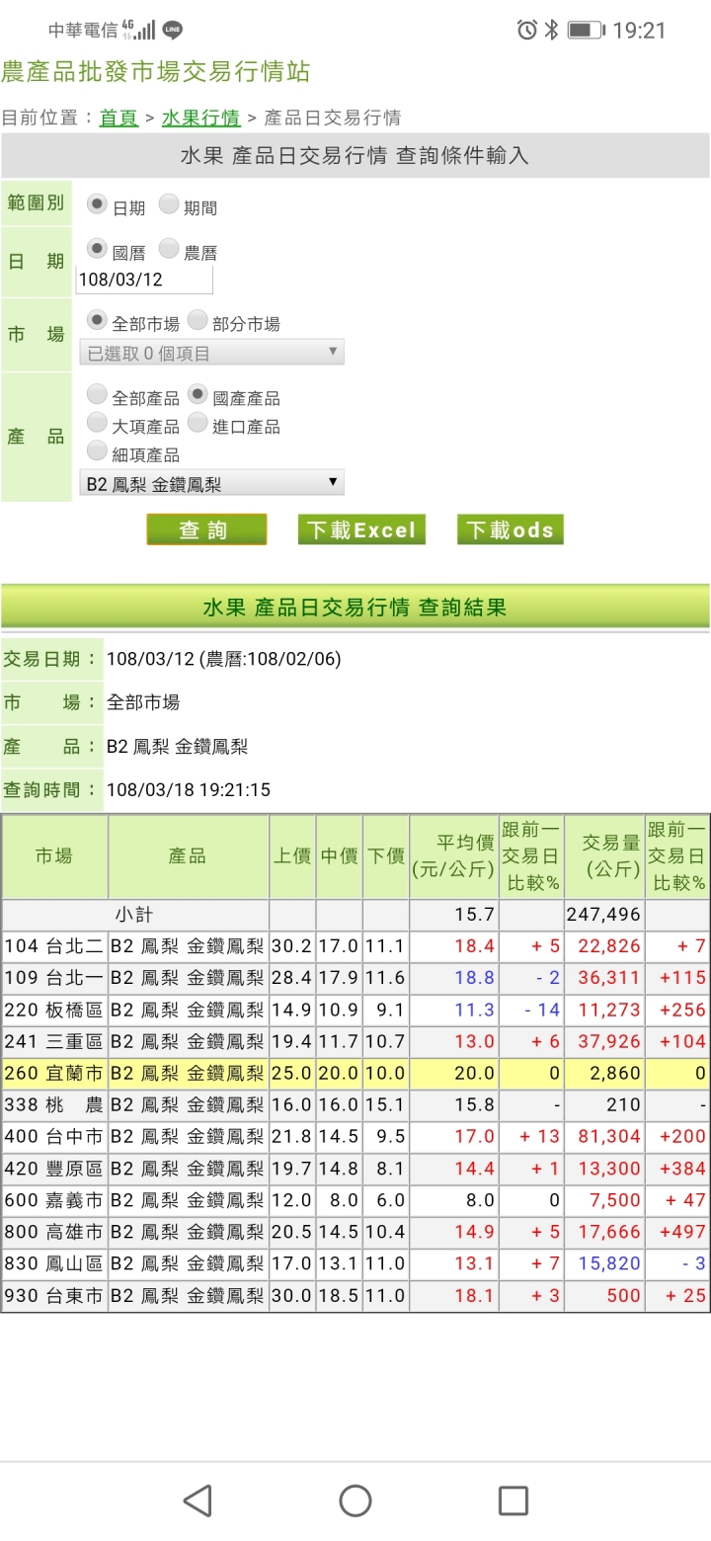The height and width of the screenshot is (1541, 711).
Task: Tap the 農產品批發市場交易行情站 site title
Action: (x=156, y=71)
